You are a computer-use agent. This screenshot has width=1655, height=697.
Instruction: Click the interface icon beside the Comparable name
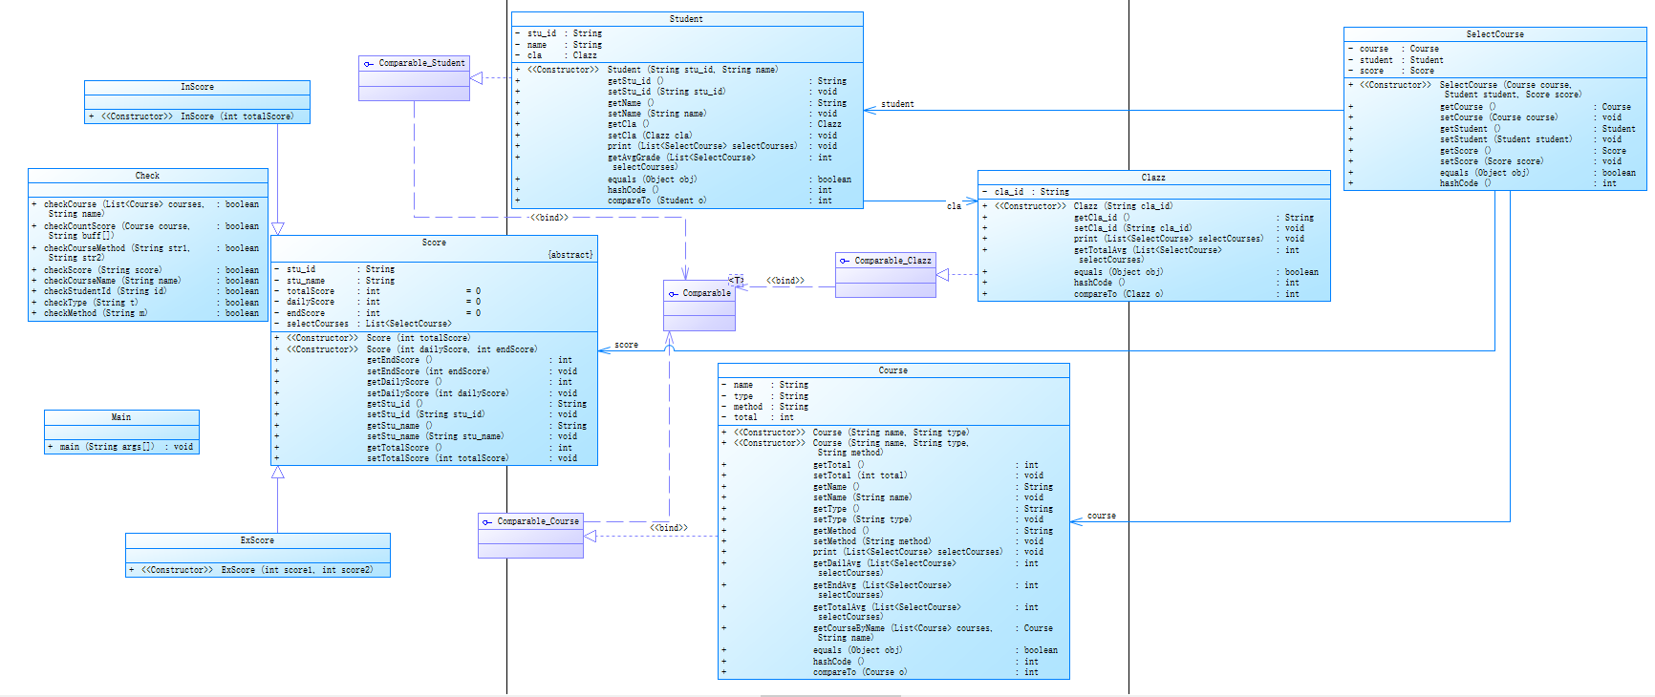tap(673, 294)
